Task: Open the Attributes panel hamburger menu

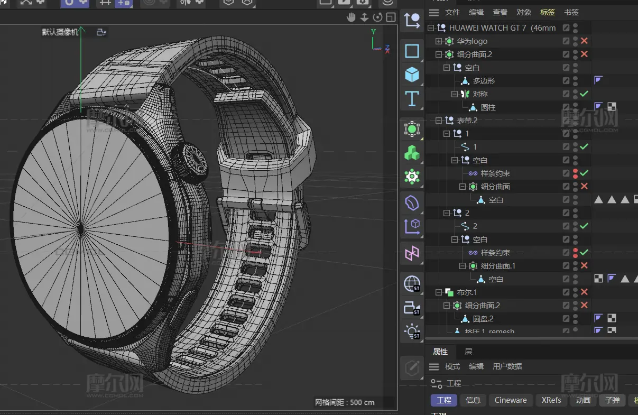Action: [x=434, y=366]
